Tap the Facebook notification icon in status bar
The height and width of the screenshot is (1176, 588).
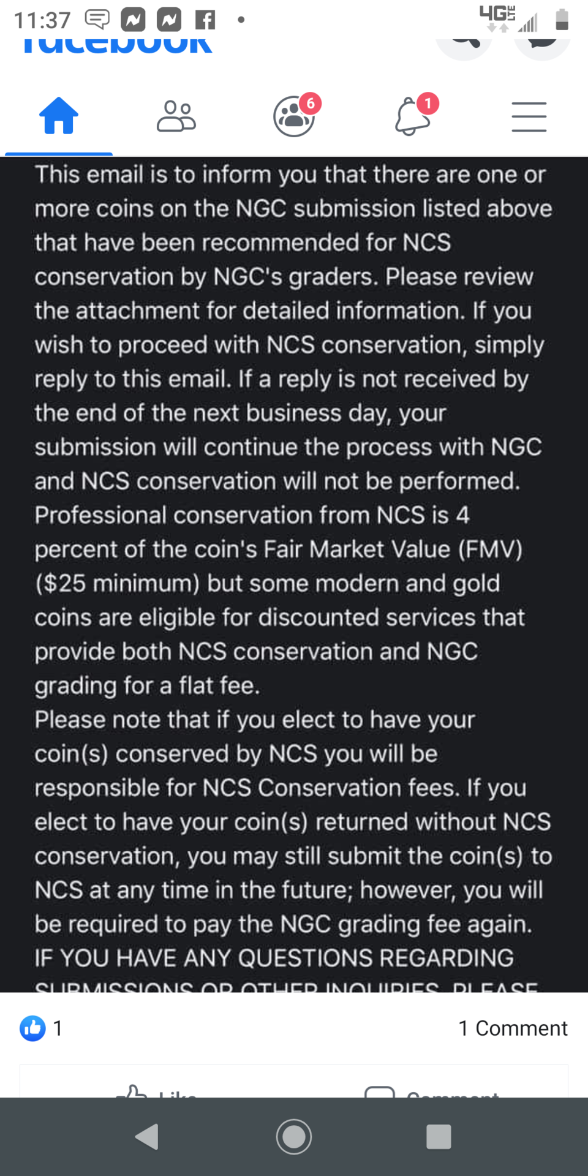click(x=205, y=20)
